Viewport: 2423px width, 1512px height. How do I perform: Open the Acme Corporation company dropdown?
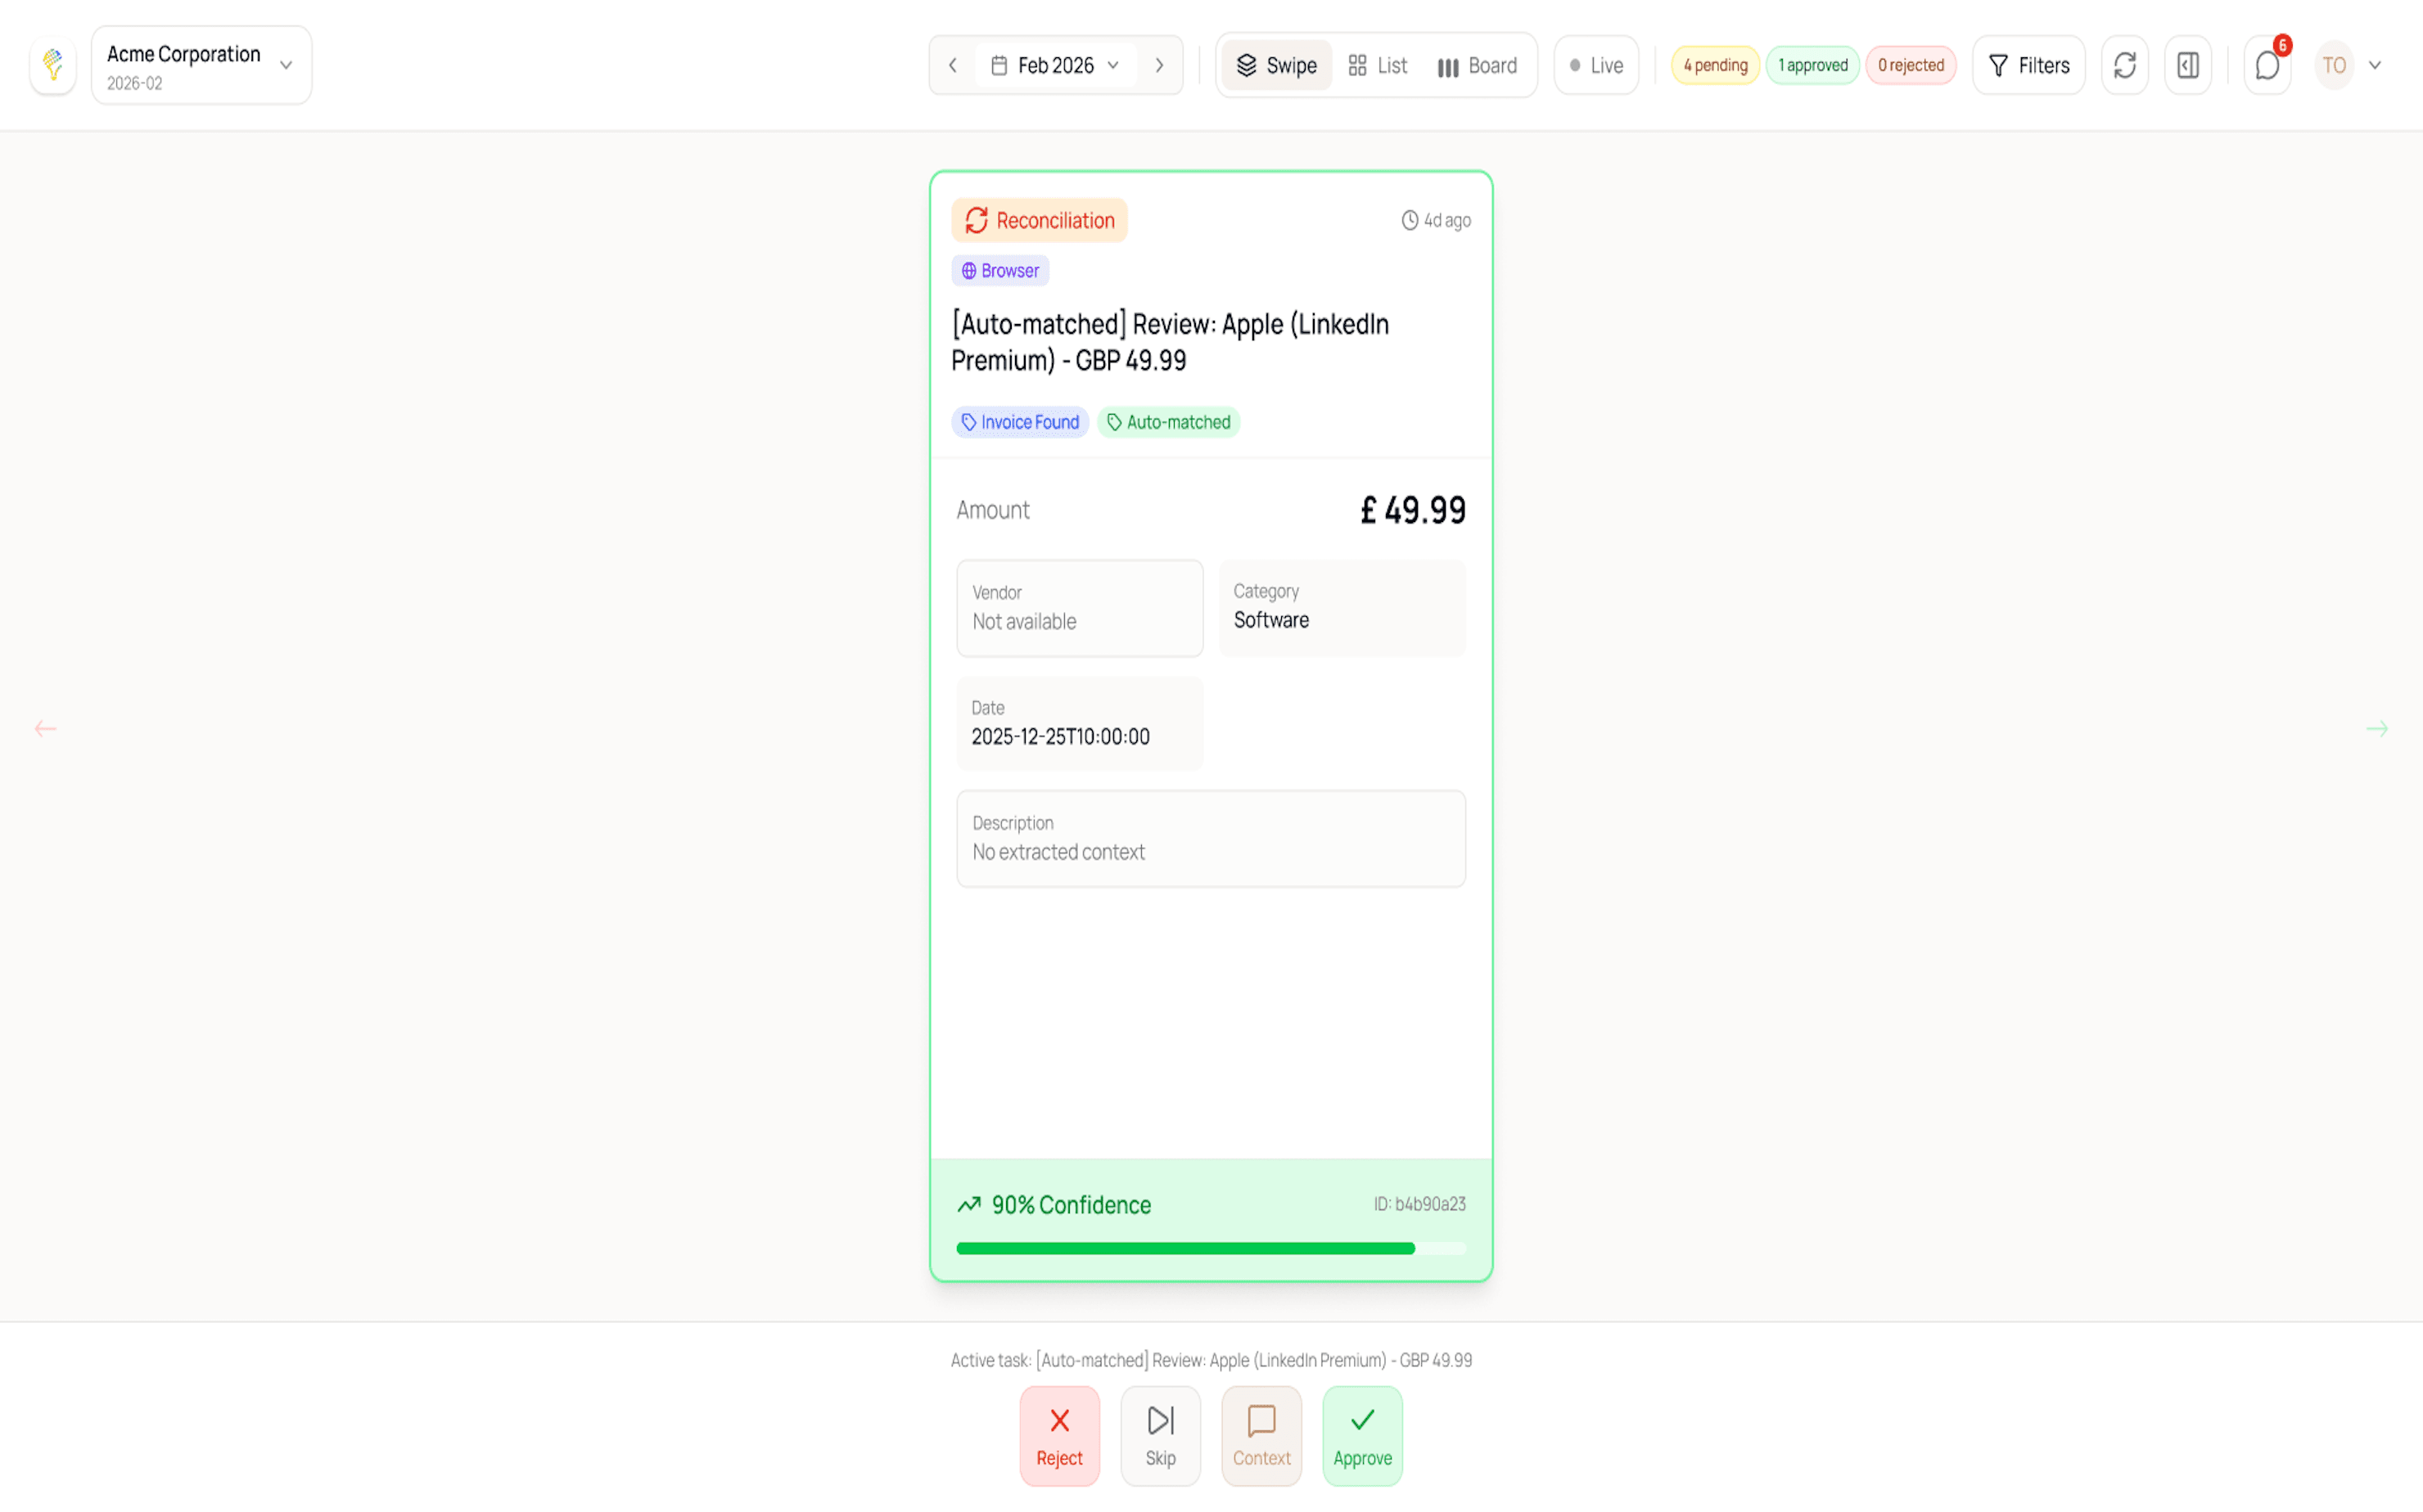[201, 66]
